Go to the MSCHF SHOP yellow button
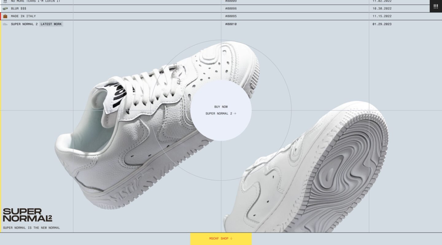 tap(221, 239)
